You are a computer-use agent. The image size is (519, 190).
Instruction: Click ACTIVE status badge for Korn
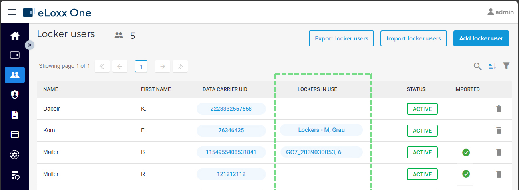pos(422,131)
